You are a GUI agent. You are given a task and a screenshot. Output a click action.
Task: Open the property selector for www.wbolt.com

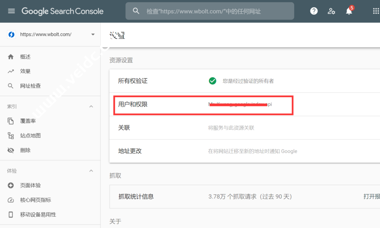93,34
